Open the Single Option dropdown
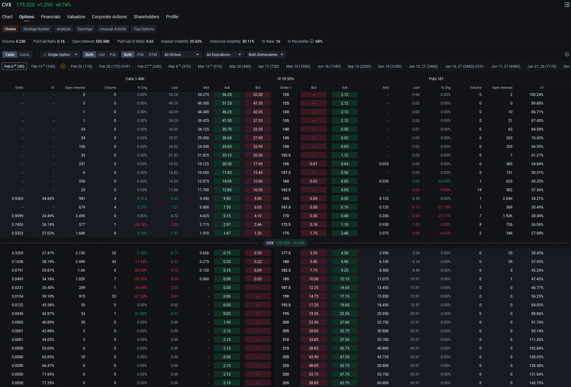Screen dimensions: 571x387 pos(60,55)
